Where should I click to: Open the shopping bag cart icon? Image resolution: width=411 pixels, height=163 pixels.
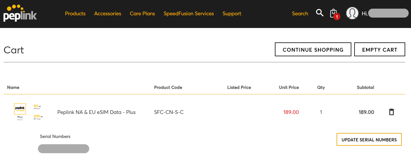click(x=333, y=13)
